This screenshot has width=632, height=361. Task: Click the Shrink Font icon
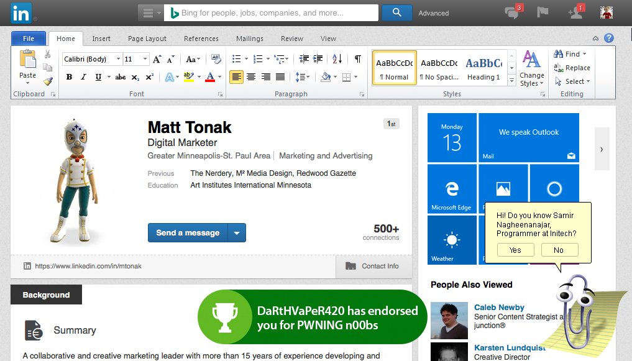[x=171, y=59]
